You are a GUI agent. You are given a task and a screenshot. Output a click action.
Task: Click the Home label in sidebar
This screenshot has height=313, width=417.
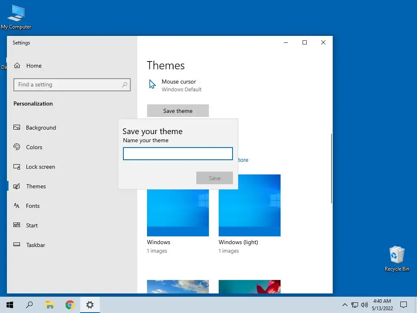[x=34, y=66]
